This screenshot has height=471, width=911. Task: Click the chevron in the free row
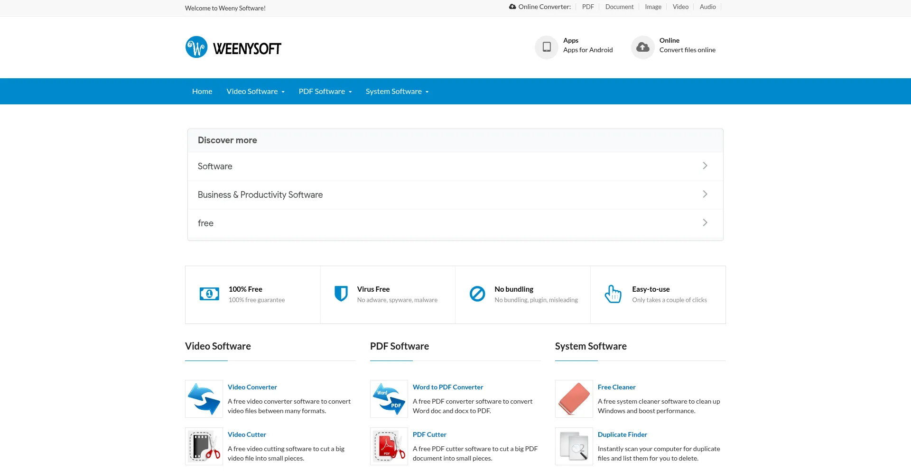click(705, 222)
